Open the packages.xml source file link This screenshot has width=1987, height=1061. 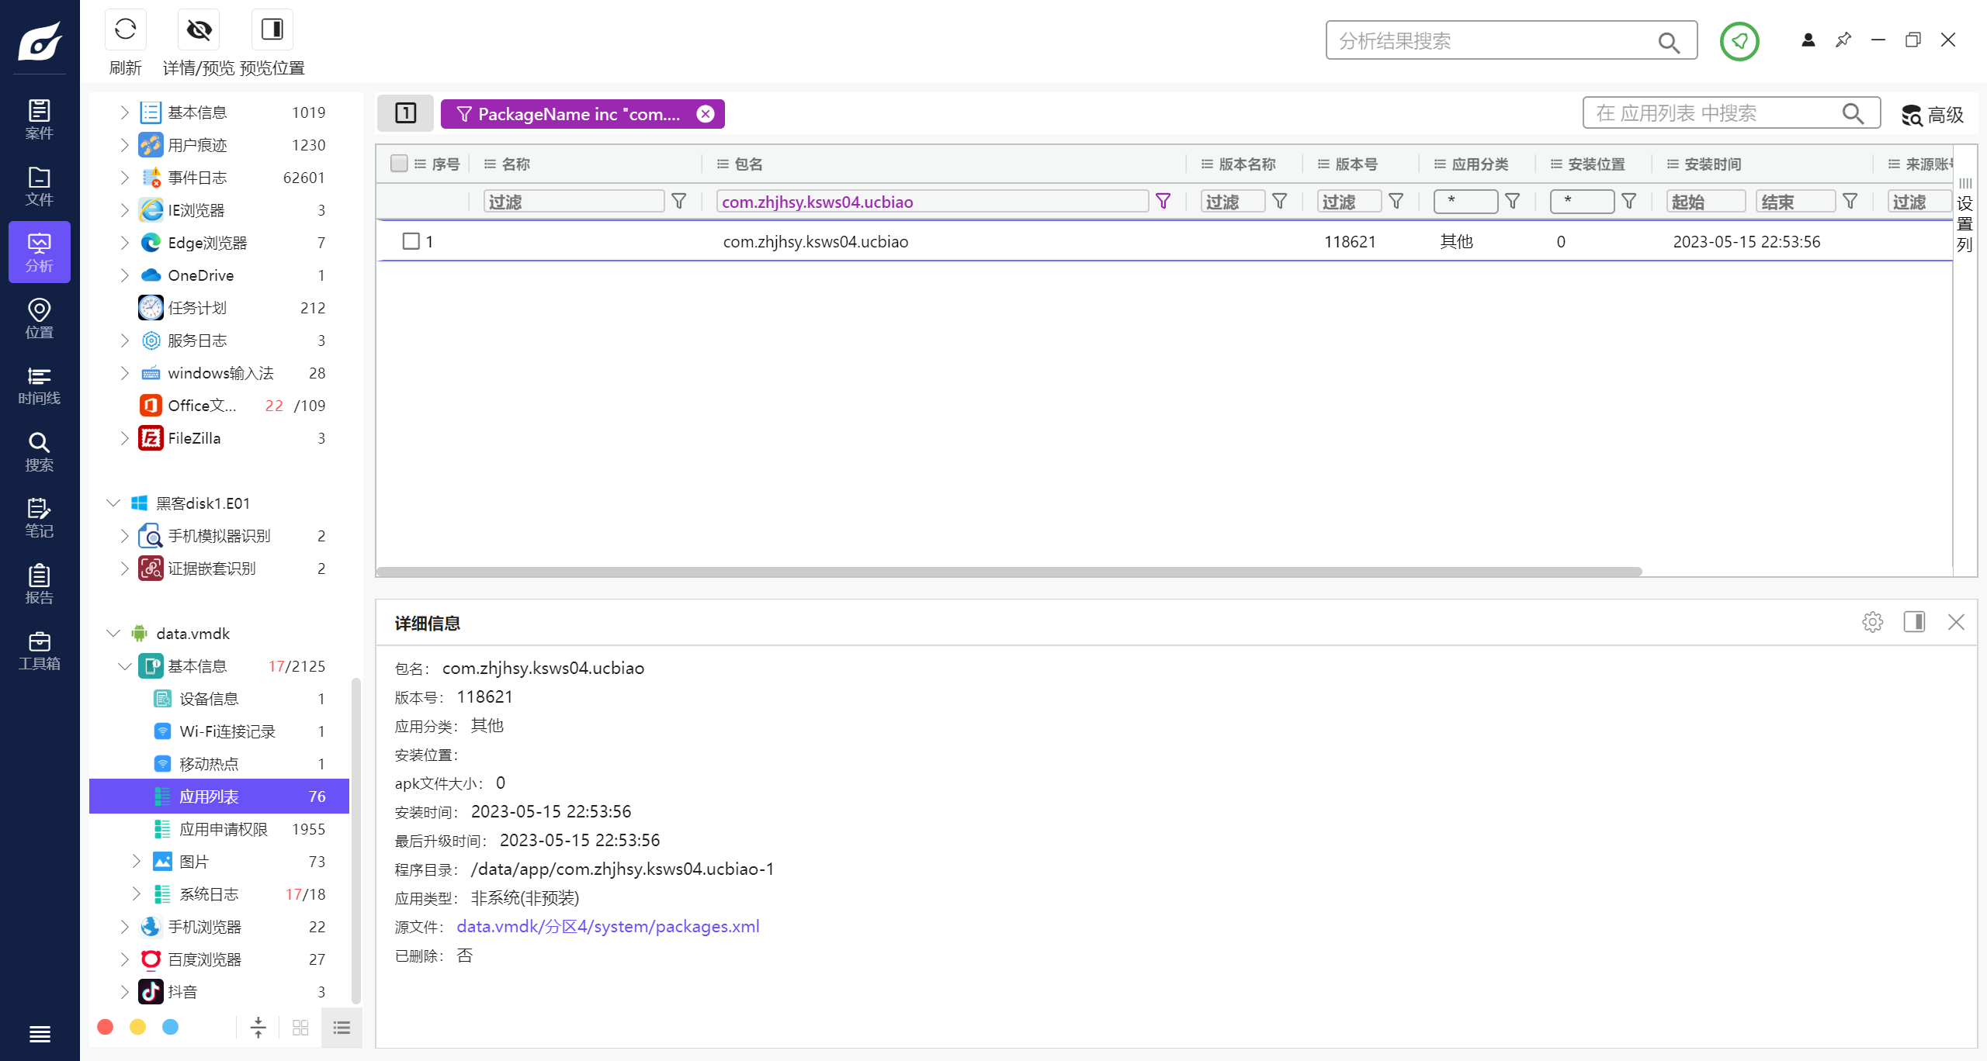tap(608, 927)
